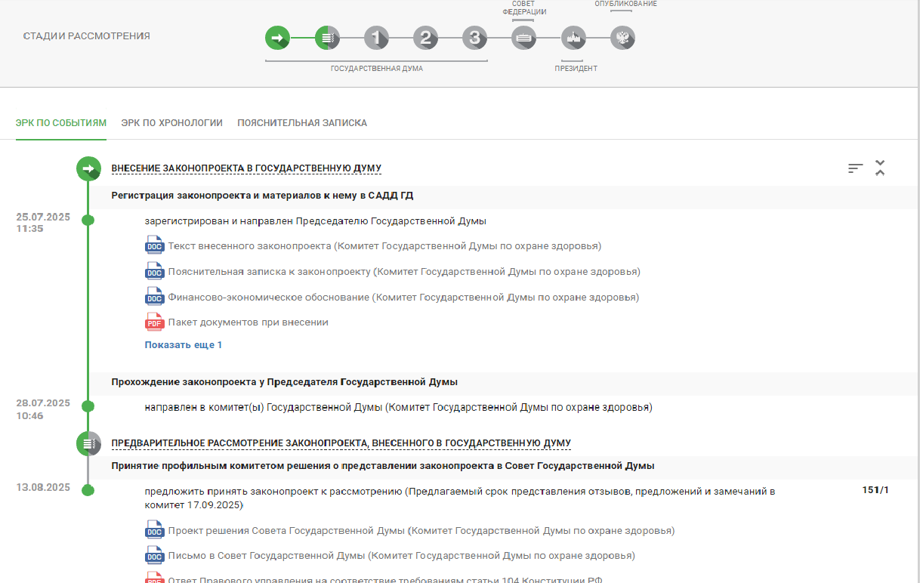This screenshot has height=583, width=920.
Task: Click the green arrow bill introduction stage icon
Action: (x=277, y=38)
